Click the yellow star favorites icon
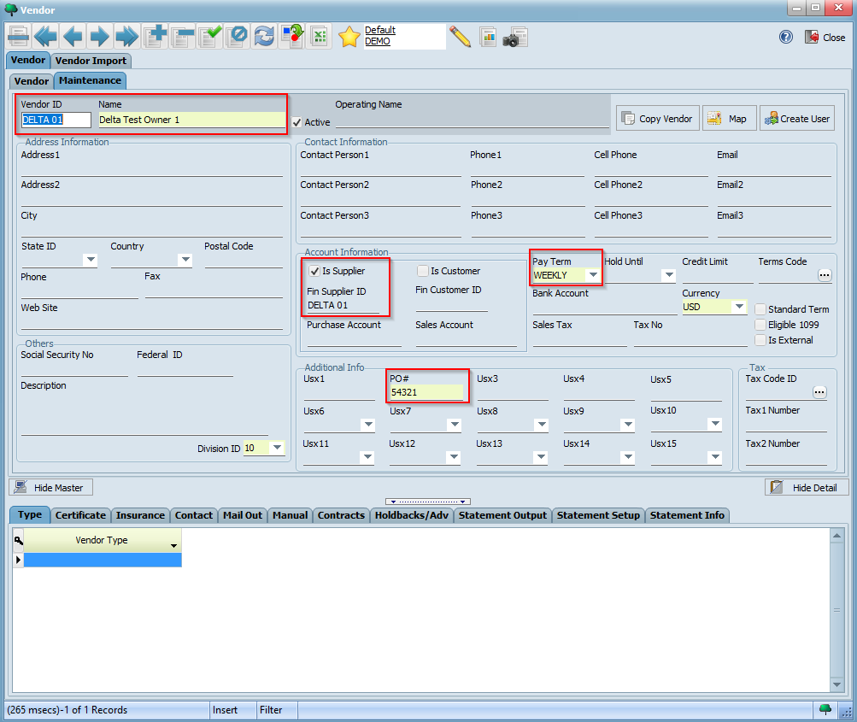The image size is (857, 722). [349, 37]
